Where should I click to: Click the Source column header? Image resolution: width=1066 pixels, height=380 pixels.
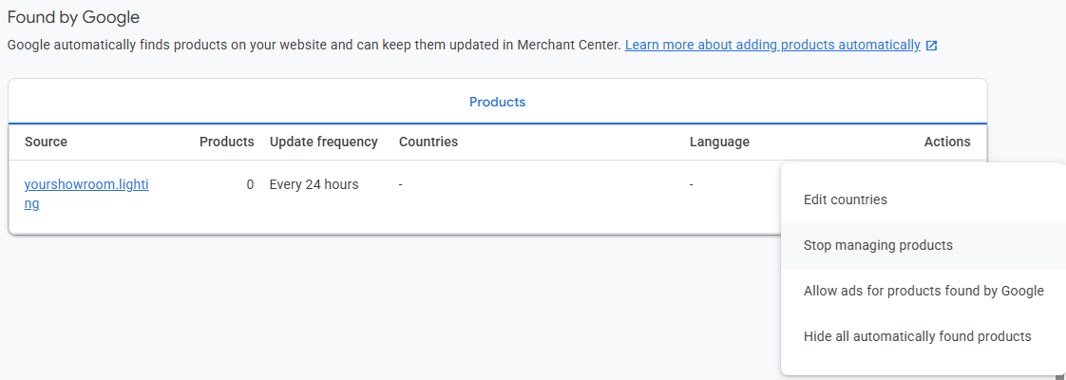pos(46,142)
